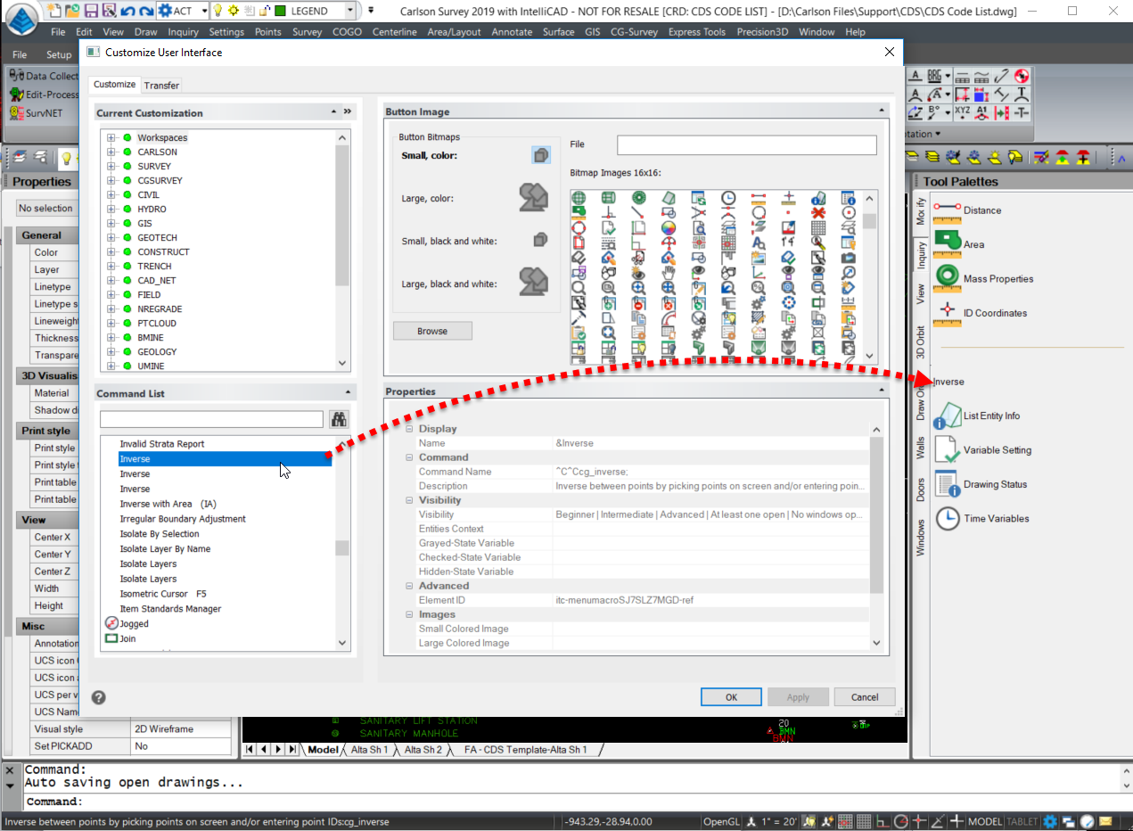Click the red circle icon in annotation ribbon
This screenshot has height=831, width=1133.
coord(1022,77)
